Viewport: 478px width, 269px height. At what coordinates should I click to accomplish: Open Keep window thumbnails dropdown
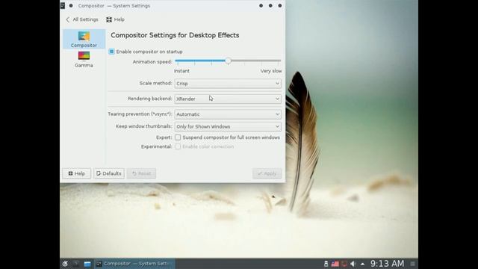[228, 126]
